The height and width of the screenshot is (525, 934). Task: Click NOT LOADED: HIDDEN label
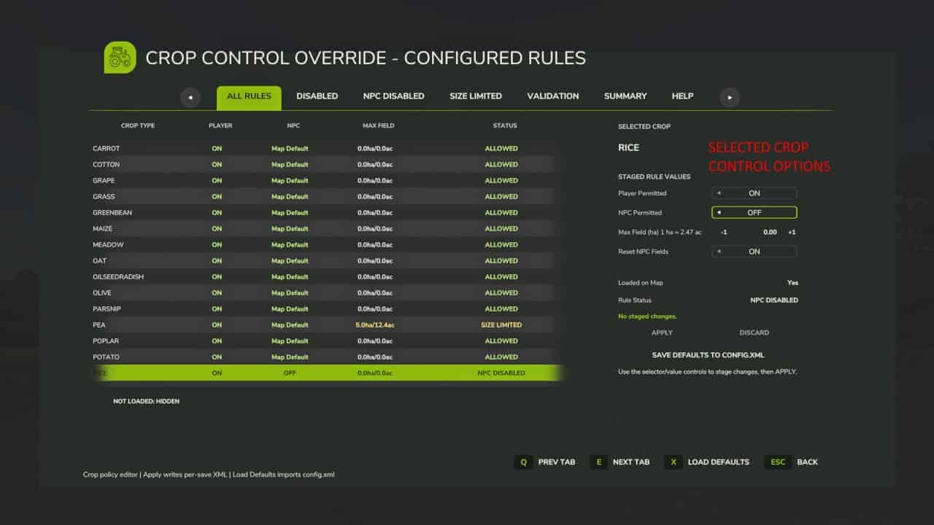pos(146,402)
